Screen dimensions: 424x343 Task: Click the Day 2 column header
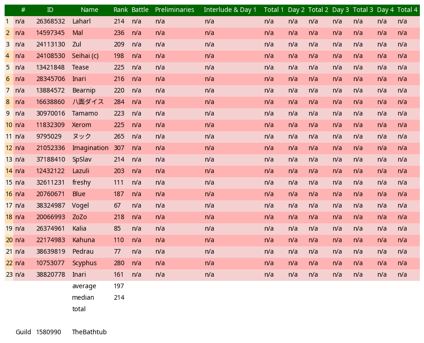point(296,10)
